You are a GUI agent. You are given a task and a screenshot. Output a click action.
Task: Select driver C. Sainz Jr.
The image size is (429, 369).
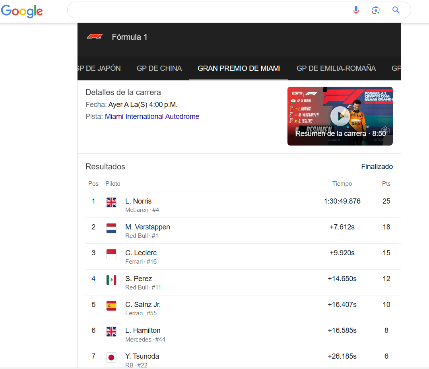click(x=143, y=305)
